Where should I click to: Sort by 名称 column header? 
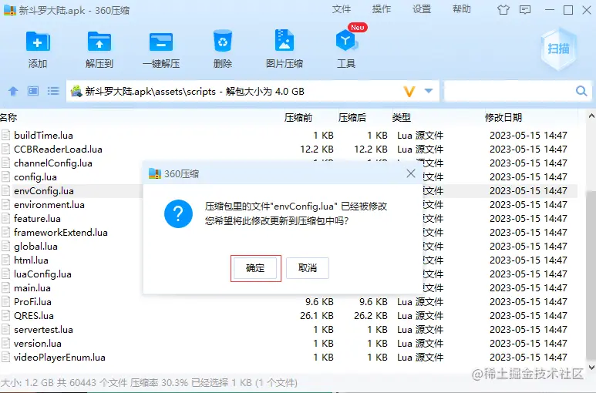point(8,118)
